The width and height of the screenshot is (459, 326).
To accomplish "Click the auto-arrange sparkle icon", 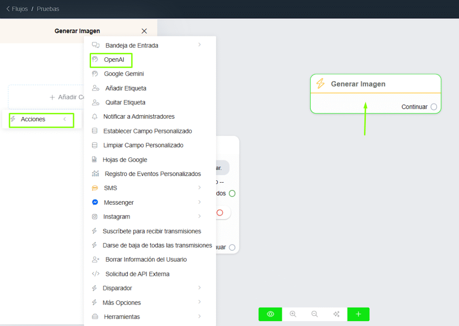I will pos(336,314).
